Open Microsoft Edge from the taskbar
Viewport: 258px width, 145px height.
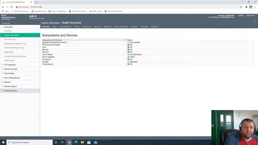coord(76,142)
